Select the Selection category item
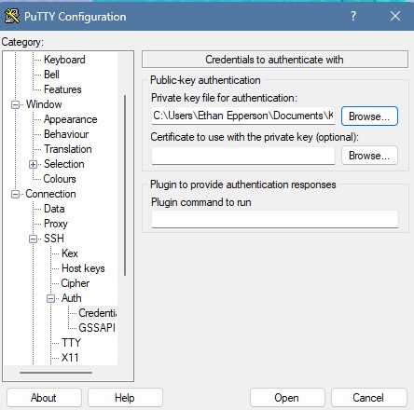Viewport: 414px width, 410px height. click(64, 164)
